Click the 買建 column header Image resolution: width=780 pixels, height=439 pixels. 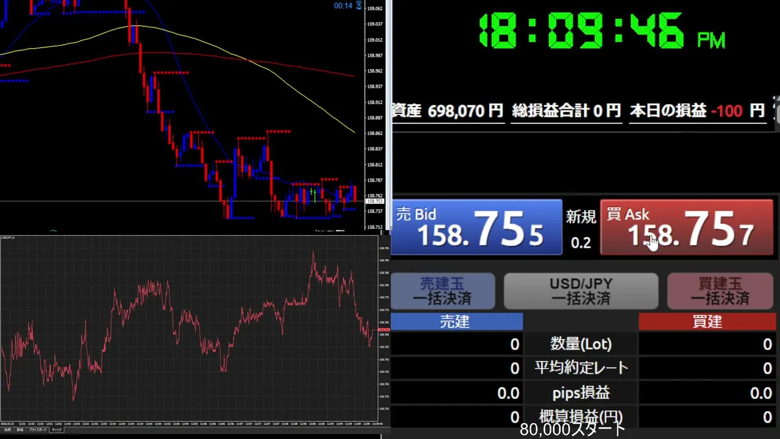[x=706, y=322]
